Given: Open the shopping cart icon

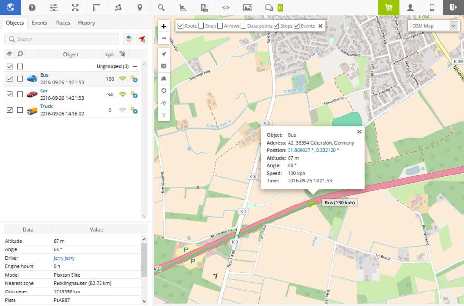Looking at the screenshot, I should point(389,7).
